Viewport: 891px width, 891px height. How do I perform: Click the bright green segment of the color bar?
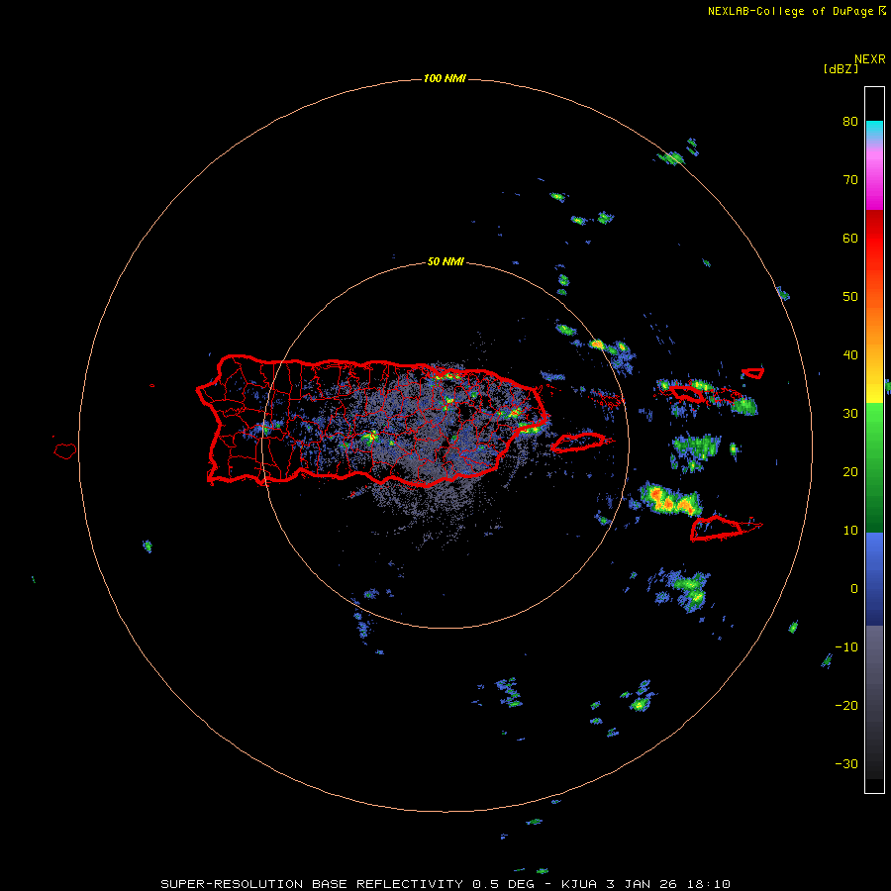pos(874,421)
